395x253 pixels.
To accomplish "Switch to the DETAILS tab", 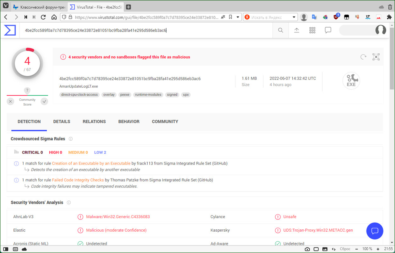I will point(62,122).
